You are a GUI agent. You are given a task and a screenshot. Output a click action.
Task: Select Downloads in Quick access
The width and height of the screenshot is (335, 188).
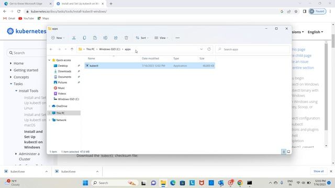coord(64,72)
